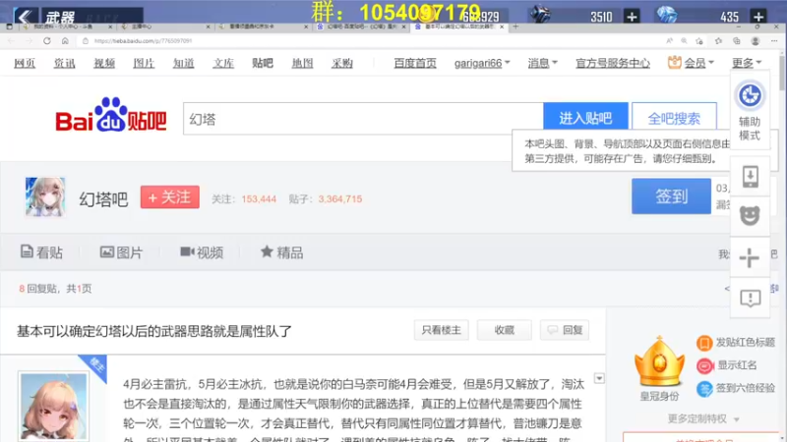The width and height of the screenshot is (787, 442).
Task: Click the 收藏 button
Action: coord(504,330)
